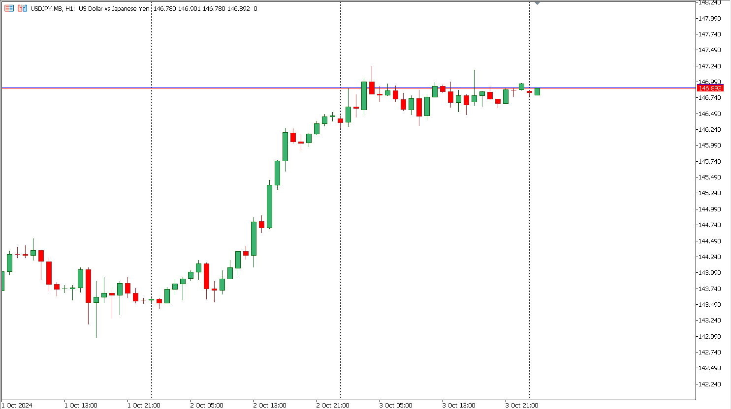Click the 142.240 price scale label
Screen dimensions: 731x409
pos(709,384)
